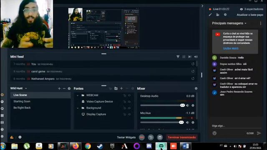Select the Live Scene scene
The image size is (267, 150).
[x=40, y=95]
